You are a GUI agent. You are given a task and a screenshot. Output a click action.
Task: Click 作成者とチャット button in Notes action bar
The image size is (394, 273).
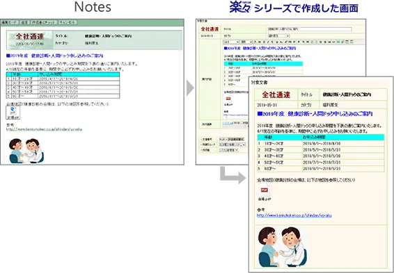tap(44, 22)
